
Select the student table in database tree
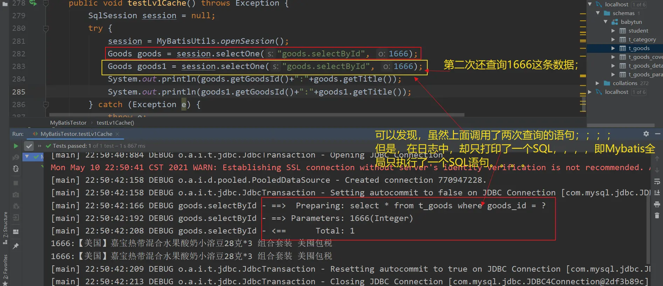coord(638,31)
